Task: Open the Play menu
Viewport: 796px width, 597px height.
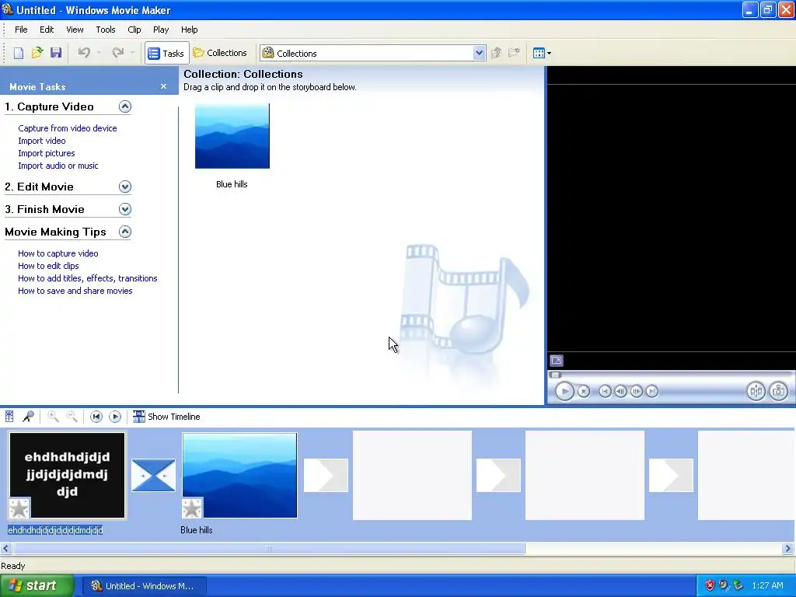Action: click(x=161, y=30)
